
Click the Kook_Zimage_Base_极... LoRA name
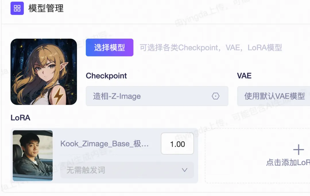(x=104, y=144)
